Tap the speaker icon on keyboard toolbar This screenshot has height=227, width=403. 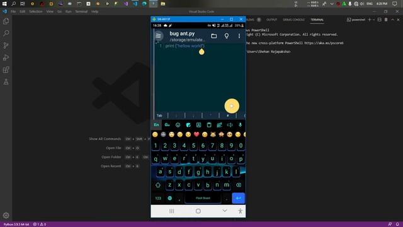pos(229,125)
